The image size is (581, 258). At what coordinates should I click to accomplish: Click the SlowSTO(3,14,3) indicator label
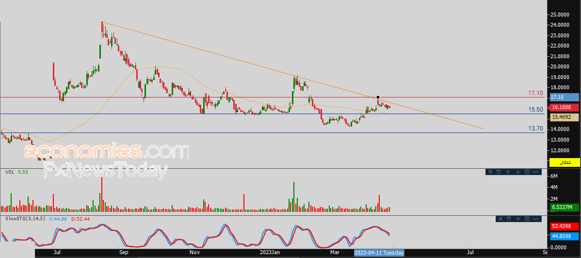[x=25, y=219]
